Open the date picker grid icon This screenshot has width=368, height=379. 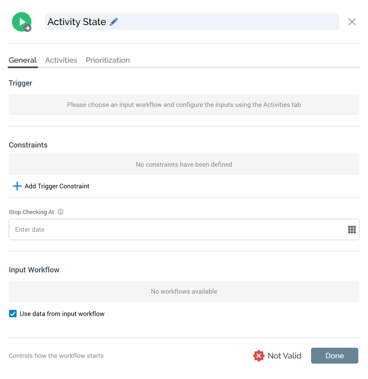point(351,230)
